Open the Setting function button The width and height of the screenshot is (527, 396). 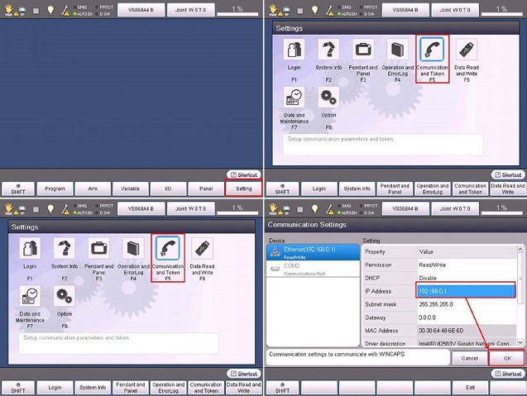[243, 189]
